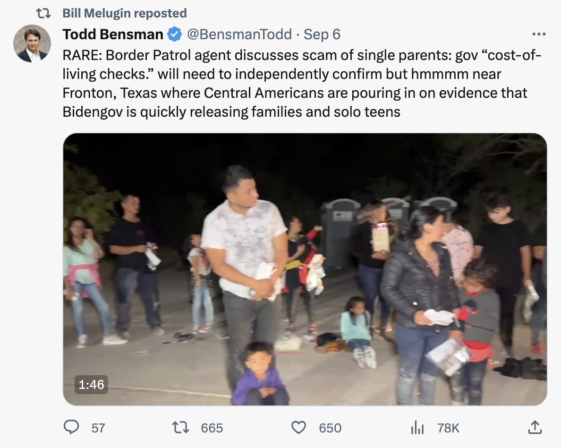Viewport: 561px width, 448px height.
Task: Open Todd Bensman's profile picture
Action: click(32, 43)
